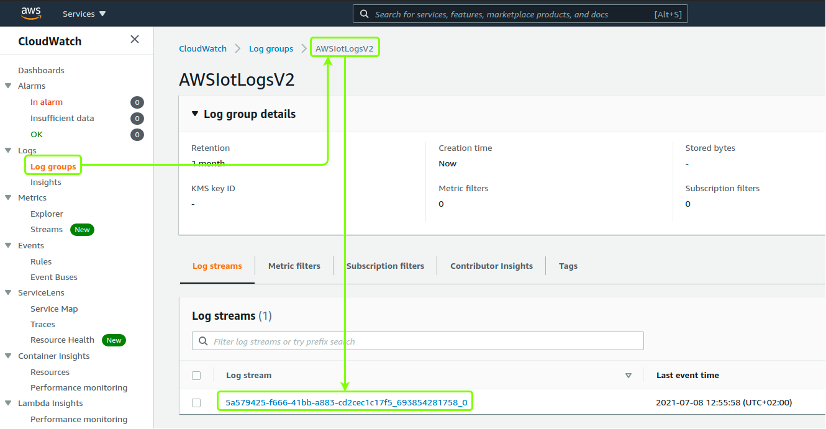Collapse the ServiceLens section
The height and width of the screenshot is (429, 826).
pos(8,292)
